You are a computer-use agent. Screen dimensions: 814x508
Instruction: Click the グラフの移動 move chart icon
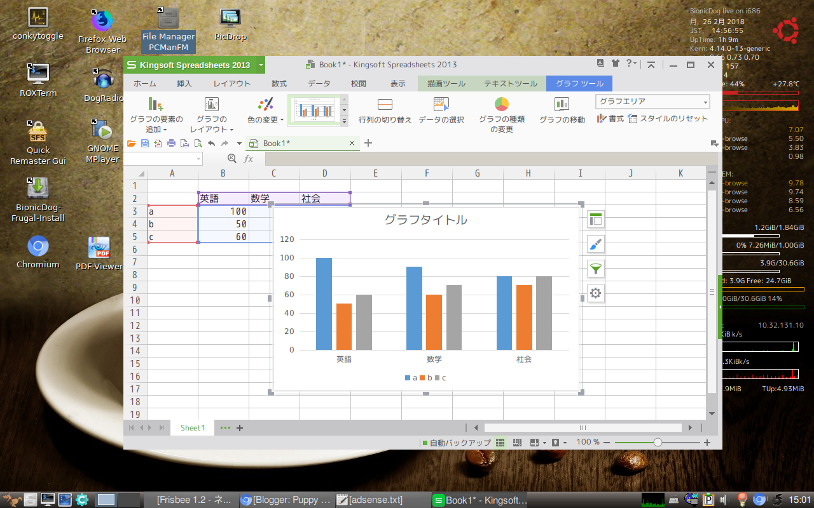(x=562, y=104)
